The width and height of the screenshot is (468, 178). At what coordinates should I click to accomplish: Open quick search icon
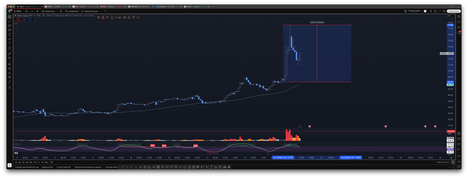[431, 11]
